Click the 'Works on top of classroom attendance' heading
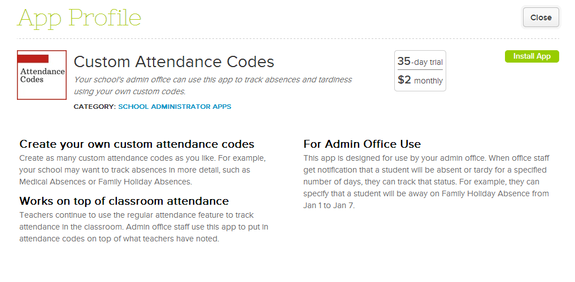Viewport: 575px width, 282px height. [x=124, y=201]
